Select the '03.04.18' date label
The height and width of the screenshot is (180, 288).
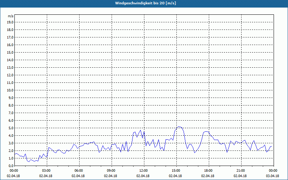(x=273, y=176)
